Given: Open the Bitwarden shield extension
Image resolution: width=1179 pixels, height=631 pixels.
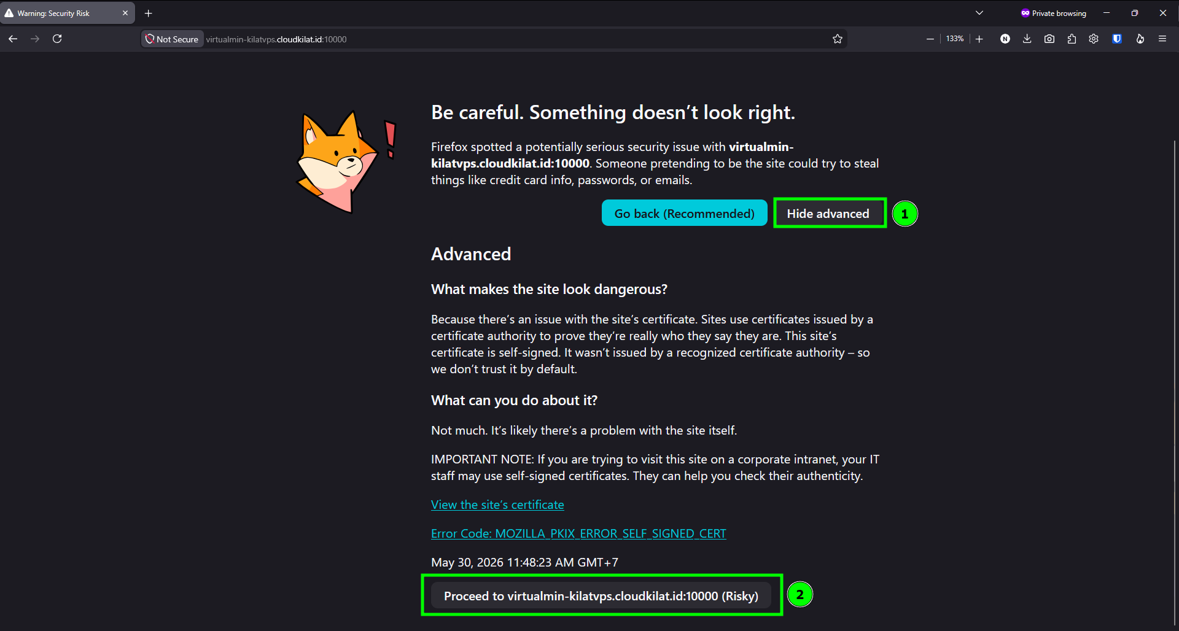Looking at the screenshot, I should click(1117, 39).
